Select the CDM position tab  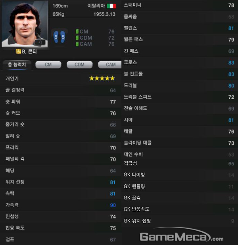coord(80,65)
